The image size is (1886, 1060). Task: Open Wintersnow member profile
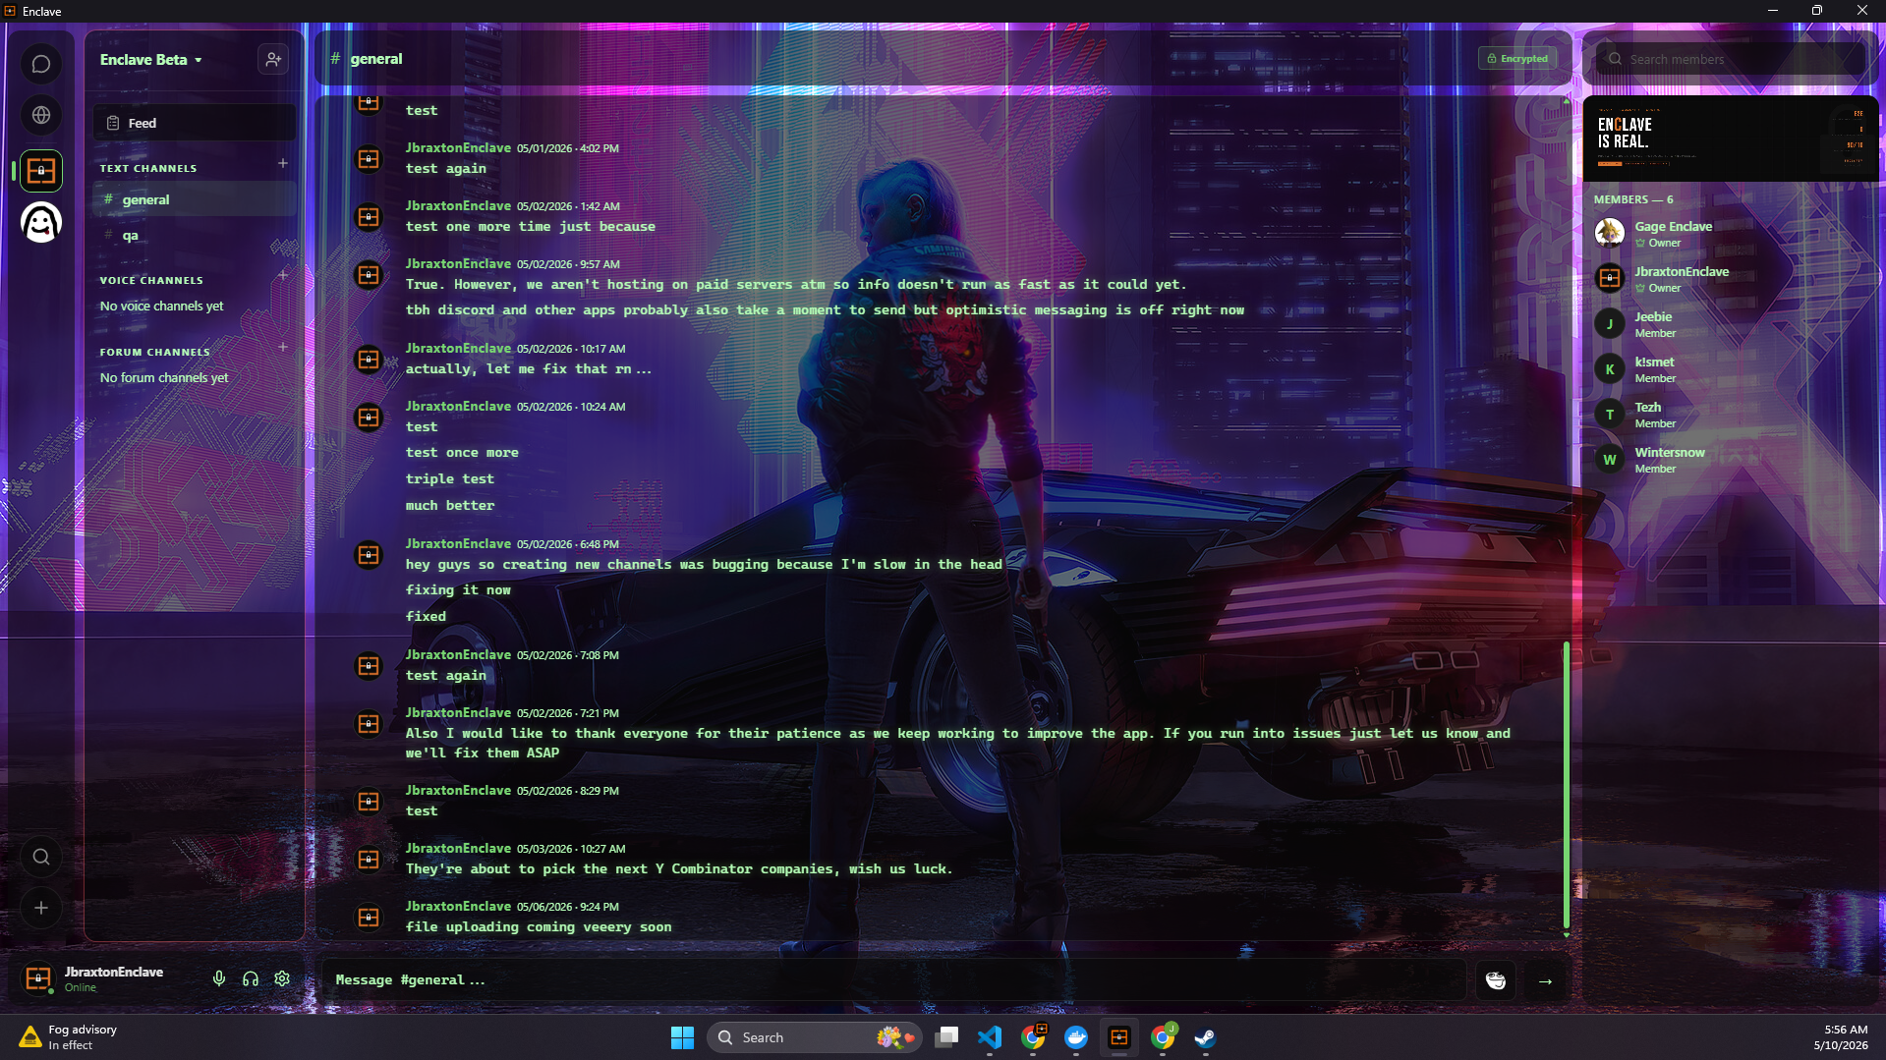click(x=1731, y=460)
